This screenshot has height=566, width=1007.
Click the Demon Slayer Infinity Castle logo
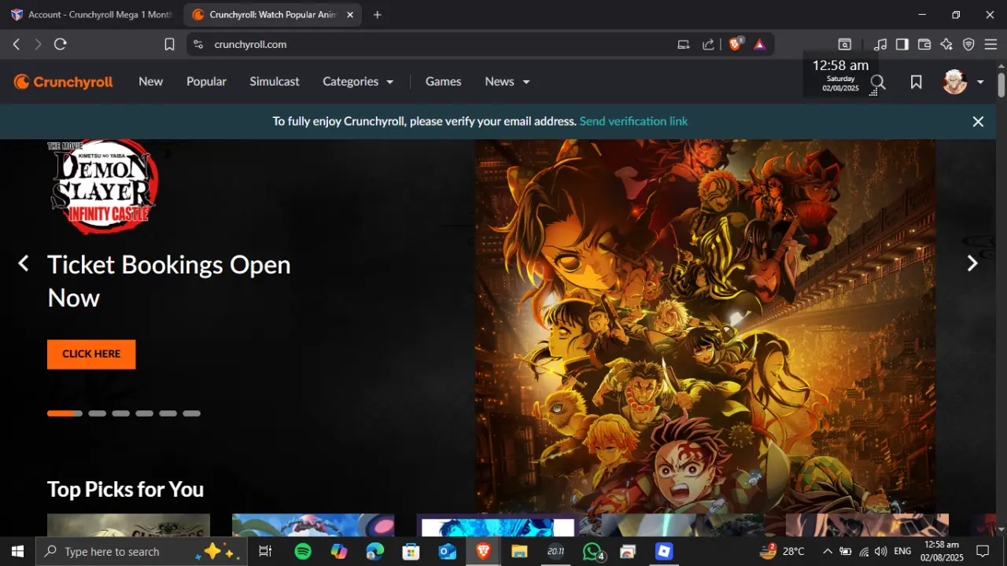click(102, 187)
